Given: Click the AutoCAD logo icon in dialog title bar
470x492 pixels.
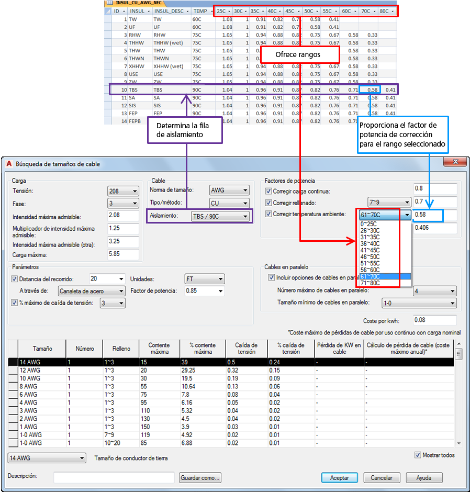Looking at the screenshot, I should click(x=9, y=164).
